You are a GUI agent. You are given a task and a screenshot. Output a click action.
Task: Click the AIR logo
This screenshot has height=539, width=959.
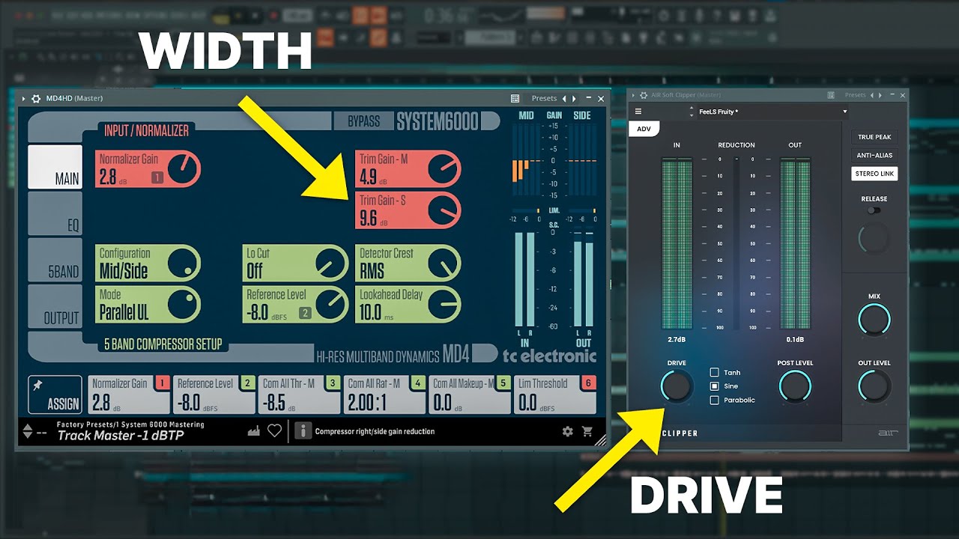(888, 433)
